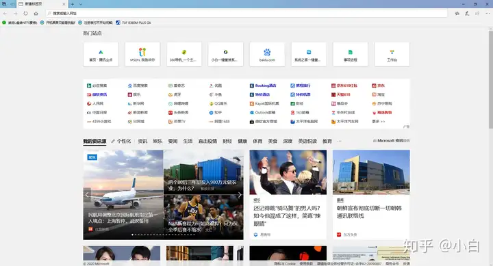Select the 我的资讯源 feed tab

94,141
